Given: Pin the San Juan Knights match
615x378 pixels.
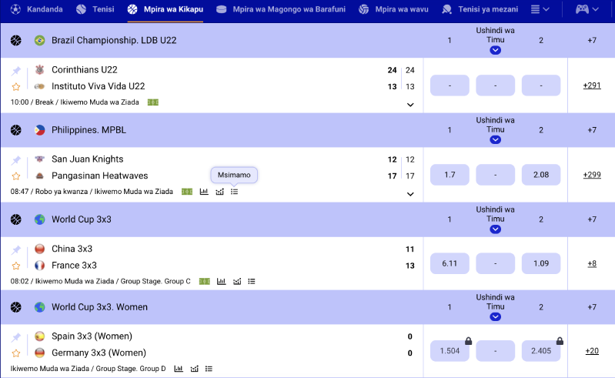Looking at the screenshot, I should 16,160.
